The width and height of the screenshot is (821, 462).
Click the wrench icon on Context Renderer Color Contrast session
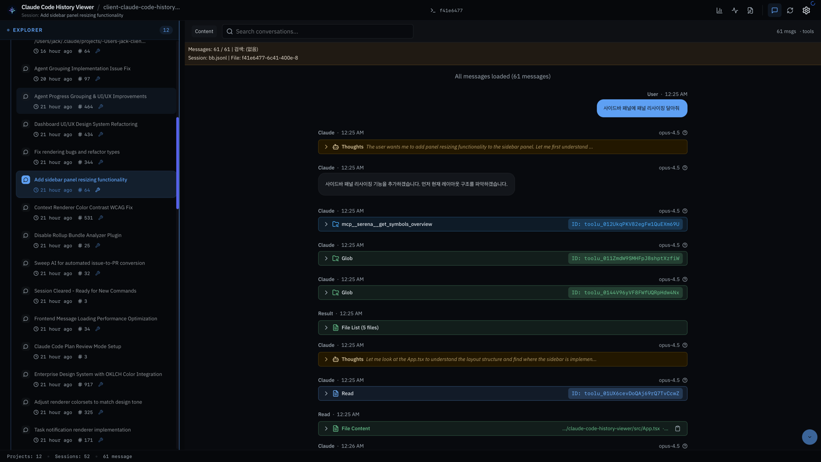point(101,218)
